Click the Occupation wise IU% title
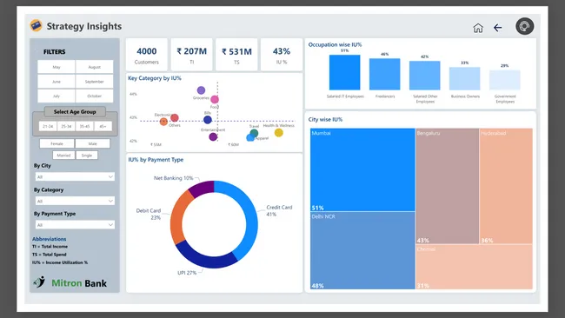The image size is (565, 318). tap(335, 44)
